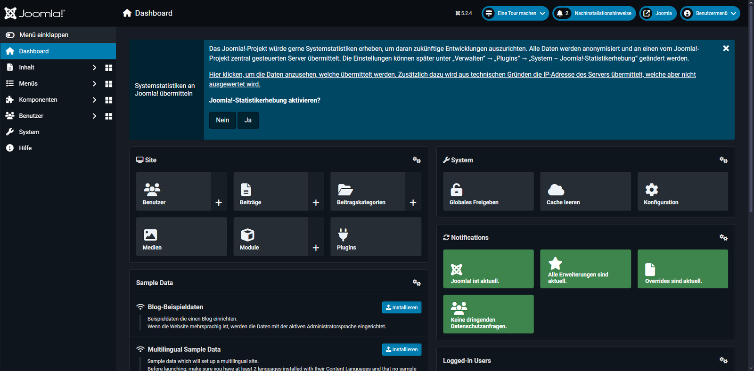The width and height of the screenshot is (754, 371).
Task: Click Keine dringenden Datenschutzanfragen tile
Action: (x=488, y=314)
